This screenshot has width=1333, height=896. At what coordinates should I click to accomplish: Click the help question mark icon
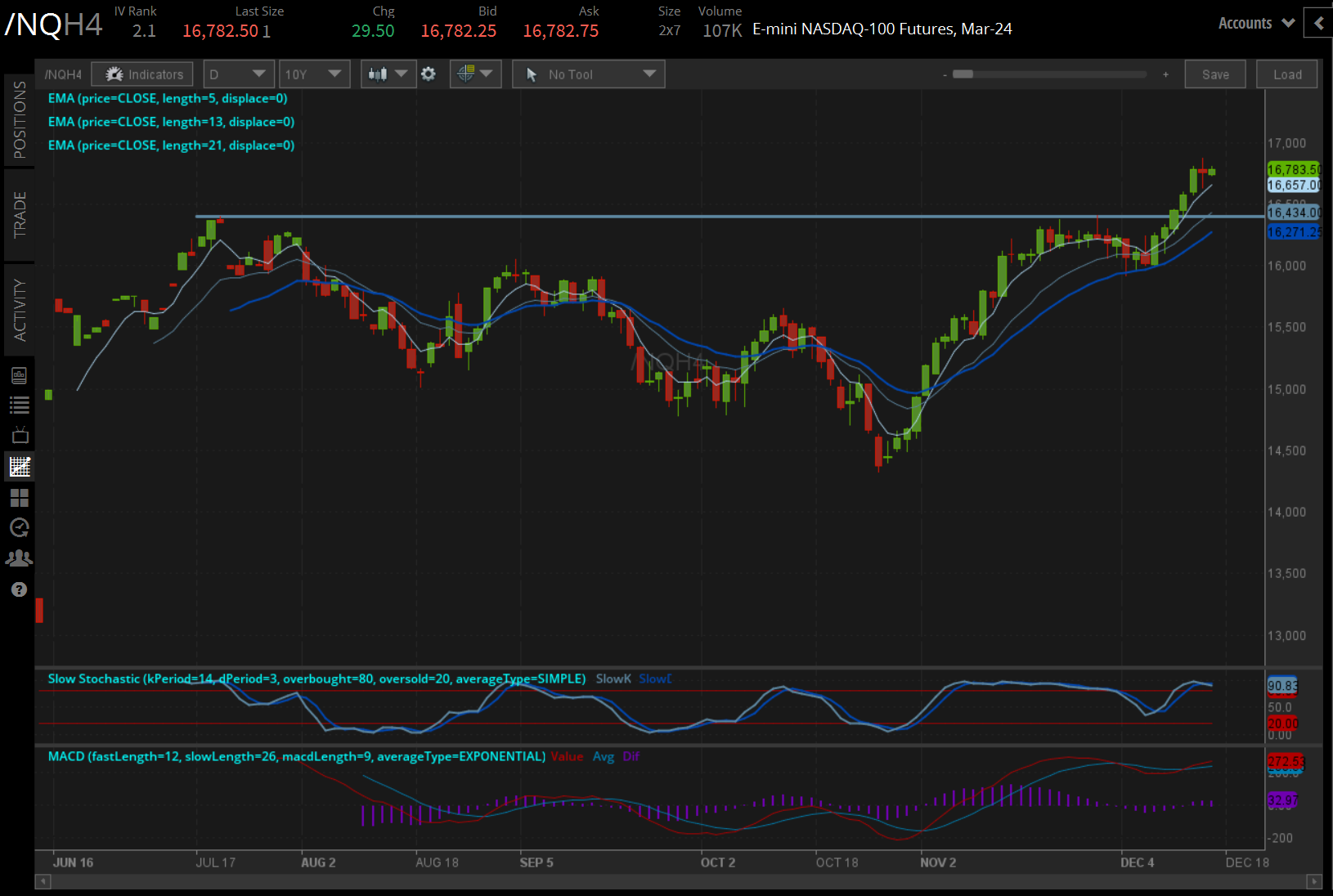[20, 589]
